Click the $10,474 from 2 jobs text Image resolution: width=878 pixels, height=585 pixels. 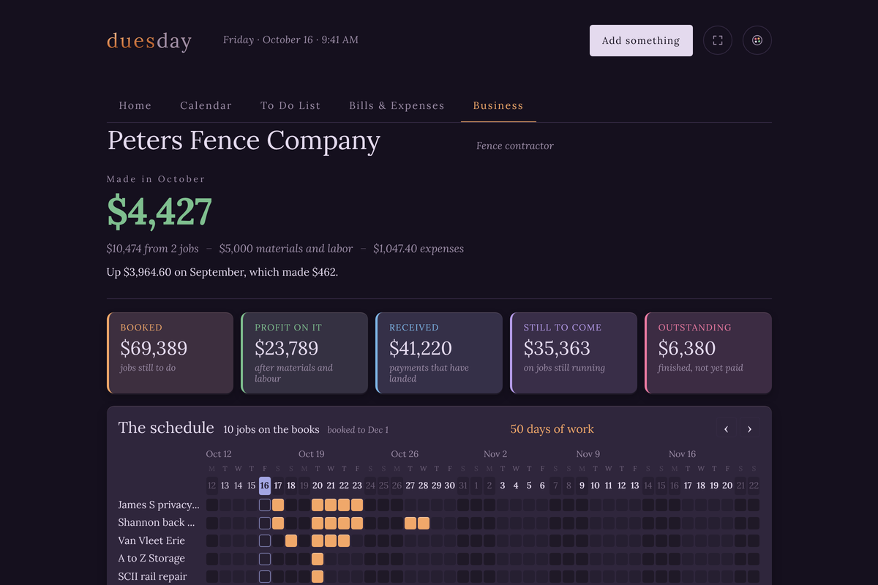tap(153, 249)
